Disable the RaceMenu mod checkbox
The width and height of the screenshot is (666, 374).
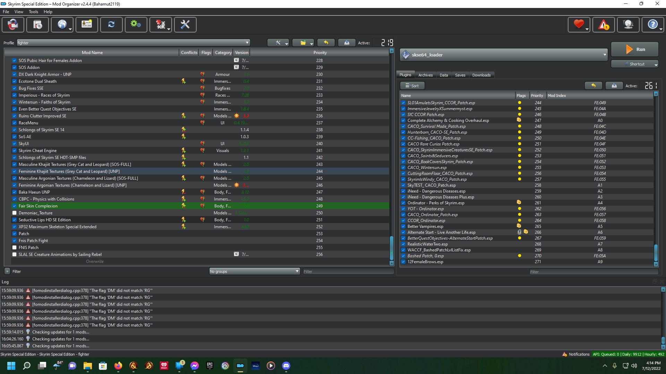point(14,123)
